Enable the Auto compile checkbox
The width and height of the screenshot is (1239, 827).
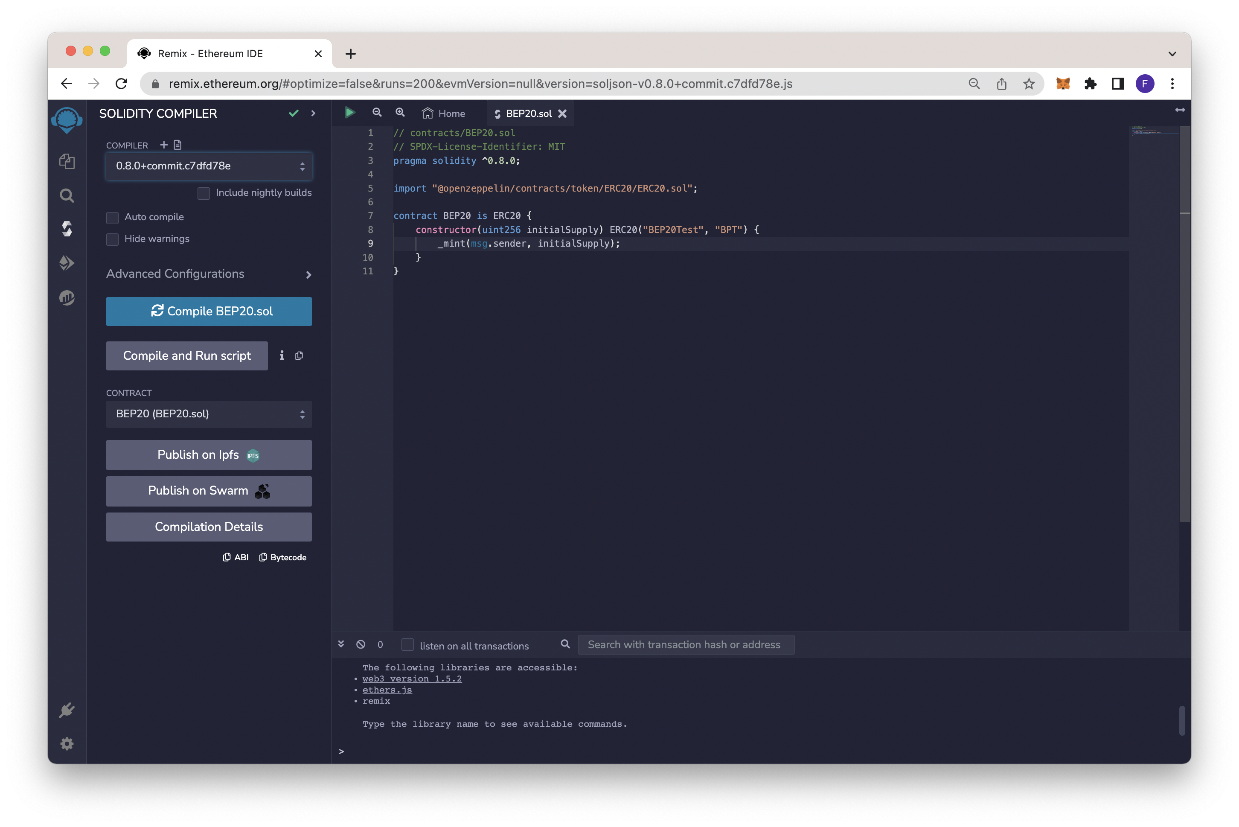112,217
